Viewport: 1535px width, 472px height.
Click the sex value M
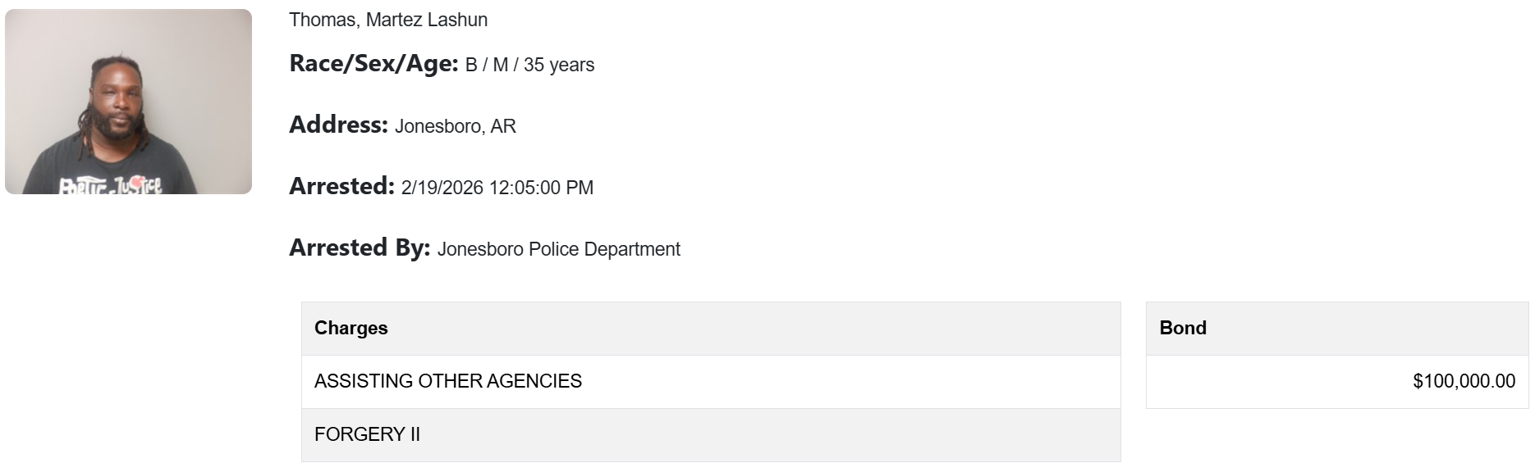click(x=500, y=65)
